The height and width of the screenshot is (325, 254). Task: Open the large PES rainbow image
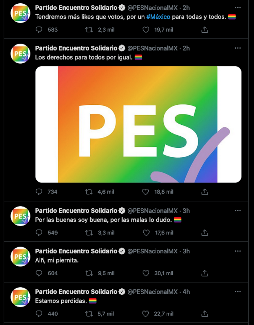pyautogui.click(x=138, y=124)
